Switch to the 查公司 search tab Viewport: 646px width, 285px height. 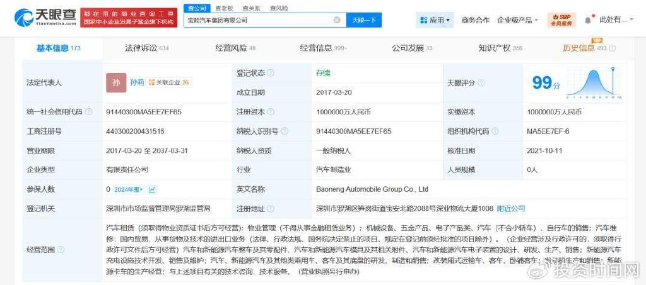pyautogui.click(x=197, y=8)
